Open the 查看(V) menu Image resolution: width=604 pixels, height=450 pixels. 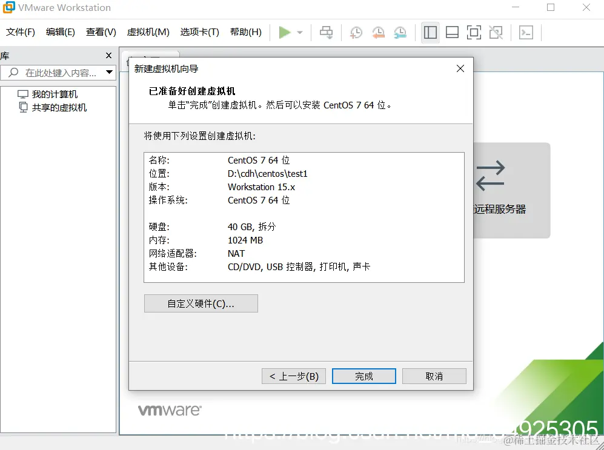point(101,32)
